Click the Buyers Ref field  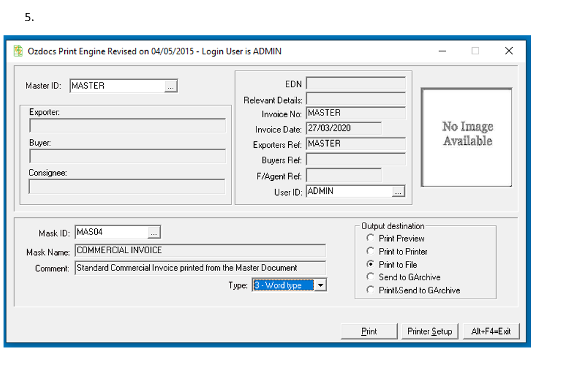(x=356, y=160)
